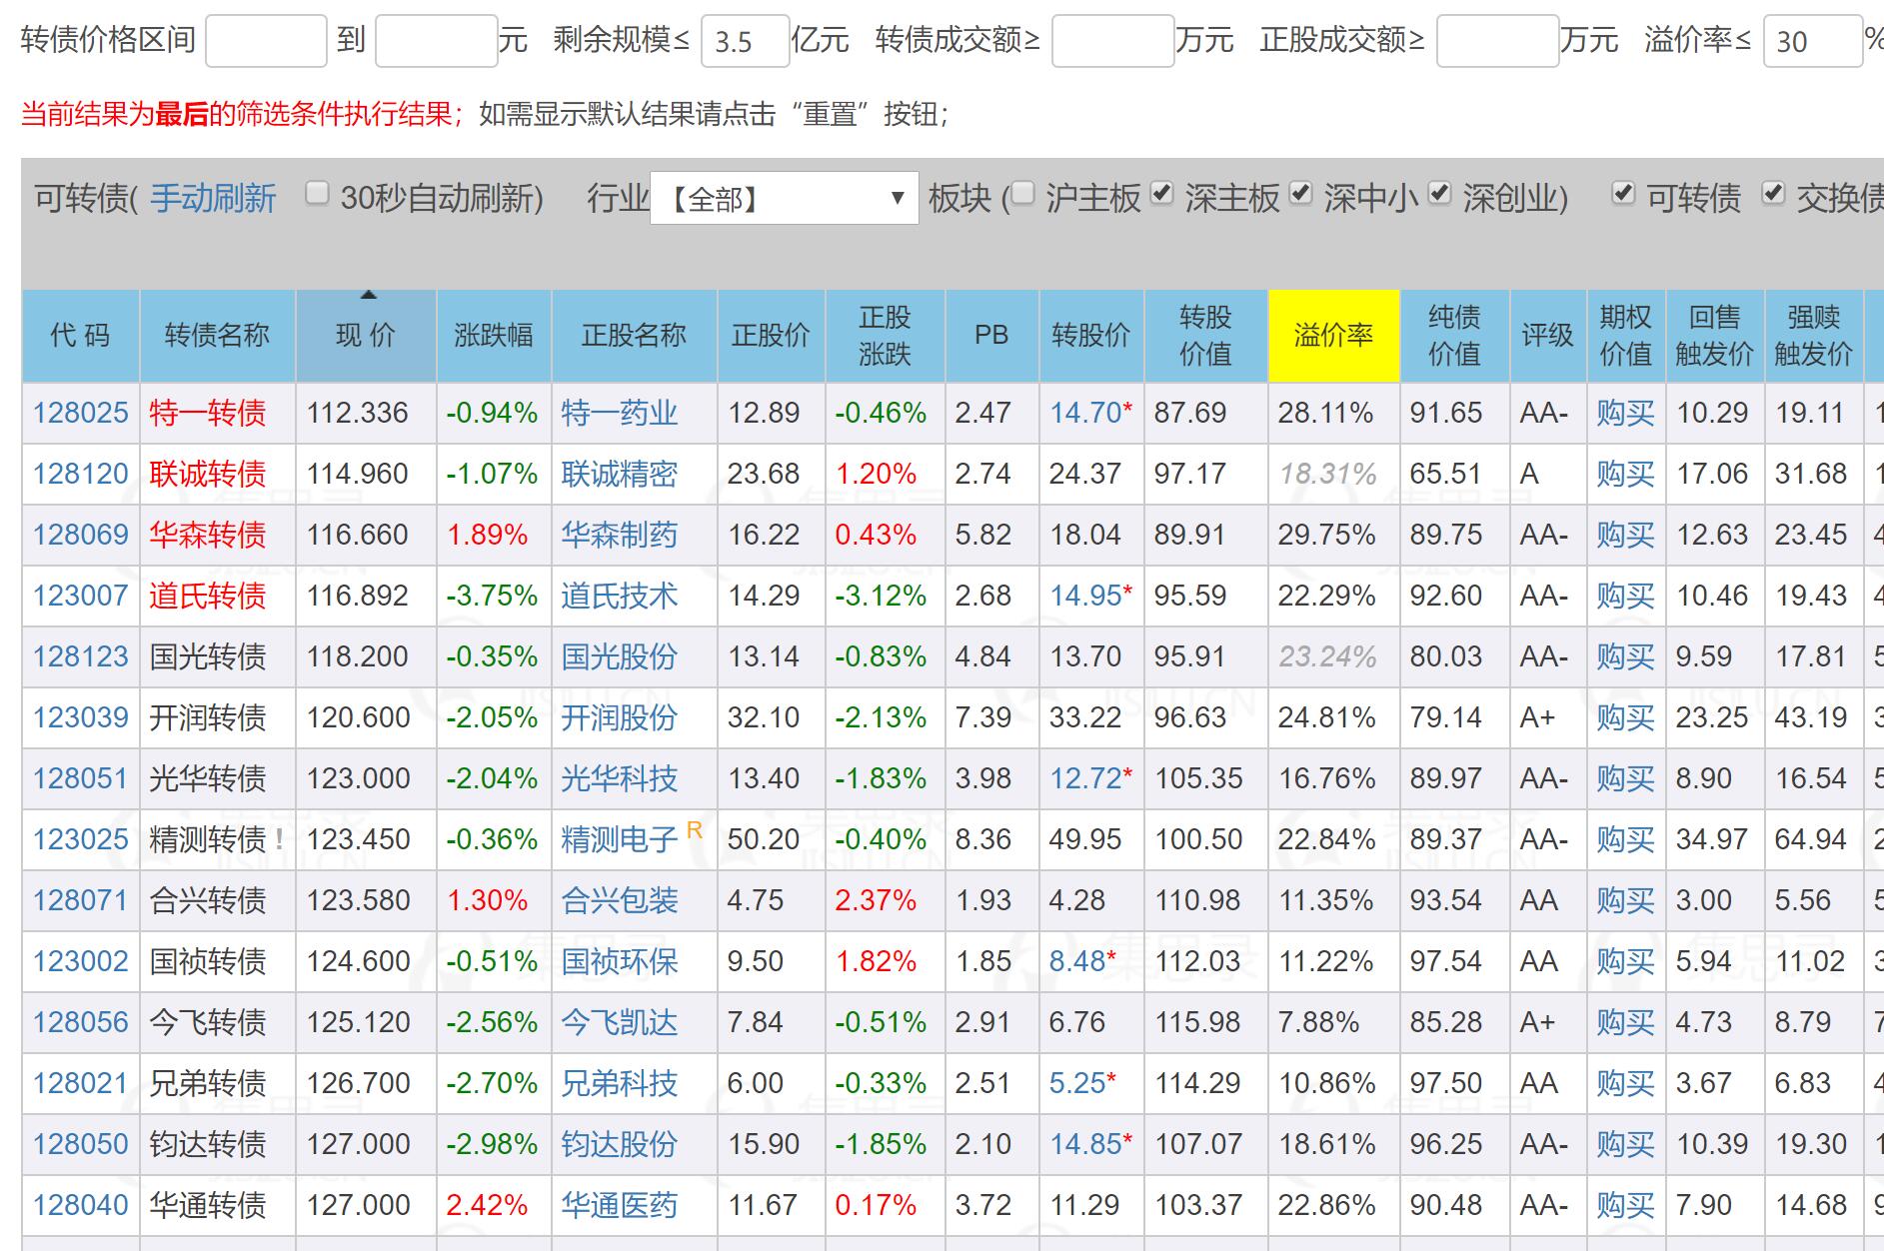The image size is (1884, 1251).
Task: Sort by the 纯债价值 column header
Action: (1454, 336)
